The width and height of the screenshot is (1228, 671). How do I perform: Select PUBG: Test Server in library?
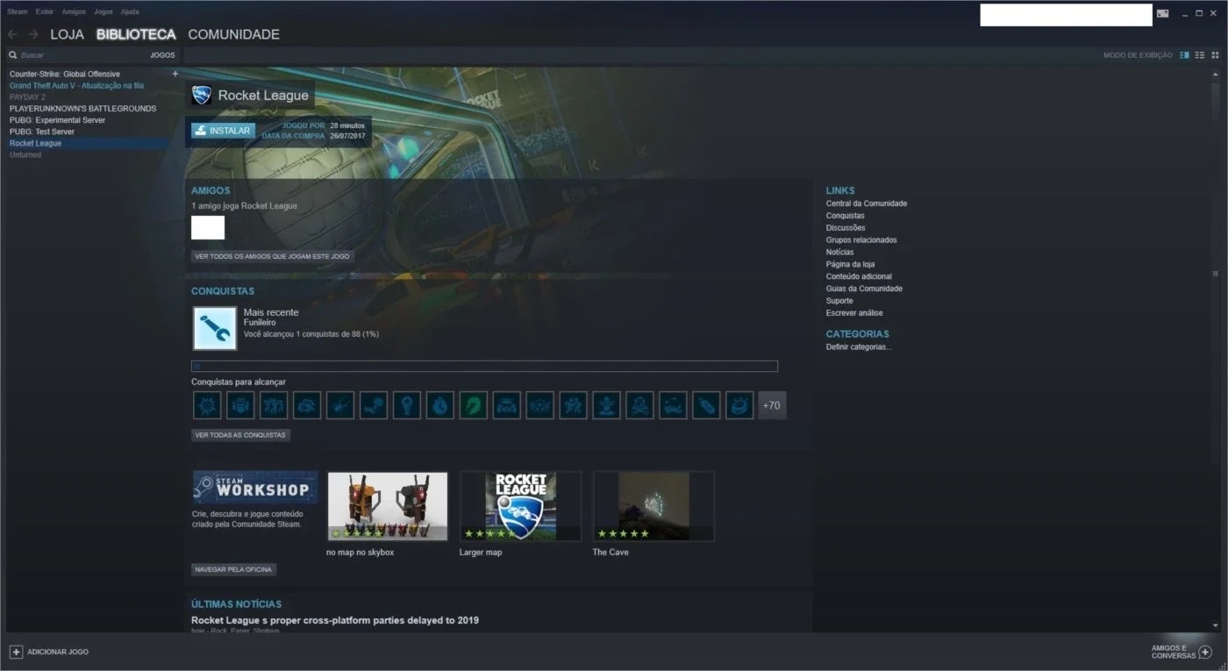pos(42,132)
